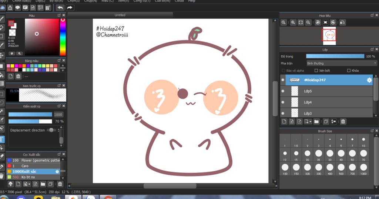
Task: Delete brush with trash icon in brush panel
Action: 60,184
